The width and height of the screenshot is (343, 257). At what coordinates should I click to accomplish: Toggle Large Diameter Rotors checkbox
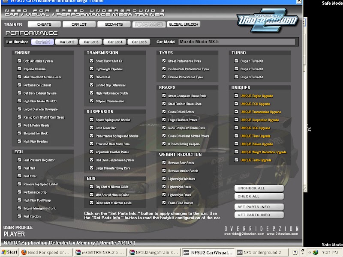click(x=164, y=120)
